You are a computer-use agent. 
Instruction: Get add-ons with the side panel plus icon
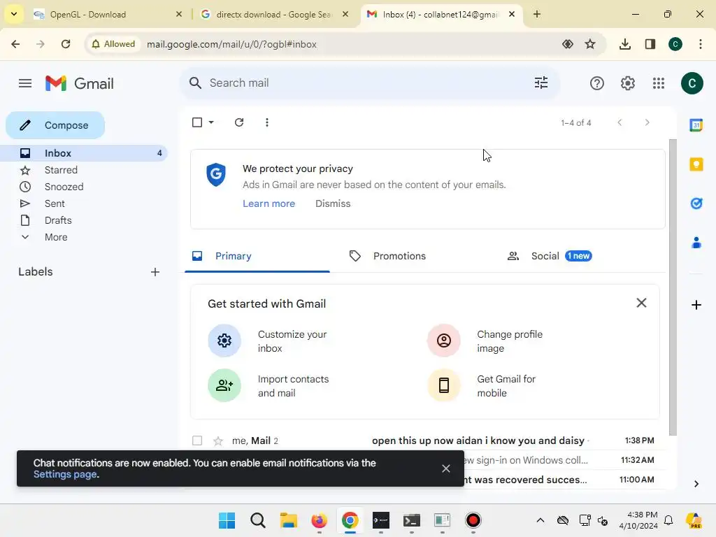coord(696,305)
